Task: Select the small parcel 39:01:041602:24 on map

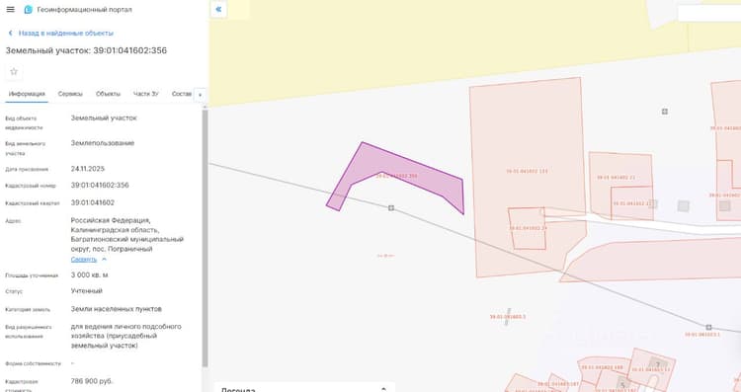Action: tap(528, 228)
